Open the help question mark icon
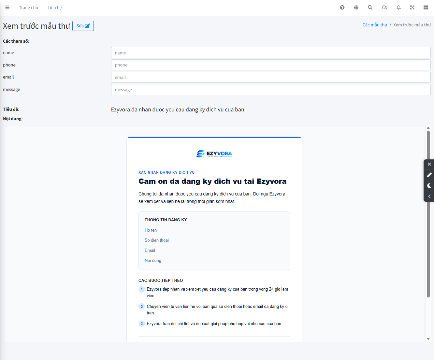This screenshot has width=434, height=360. [x=342, y=7]
